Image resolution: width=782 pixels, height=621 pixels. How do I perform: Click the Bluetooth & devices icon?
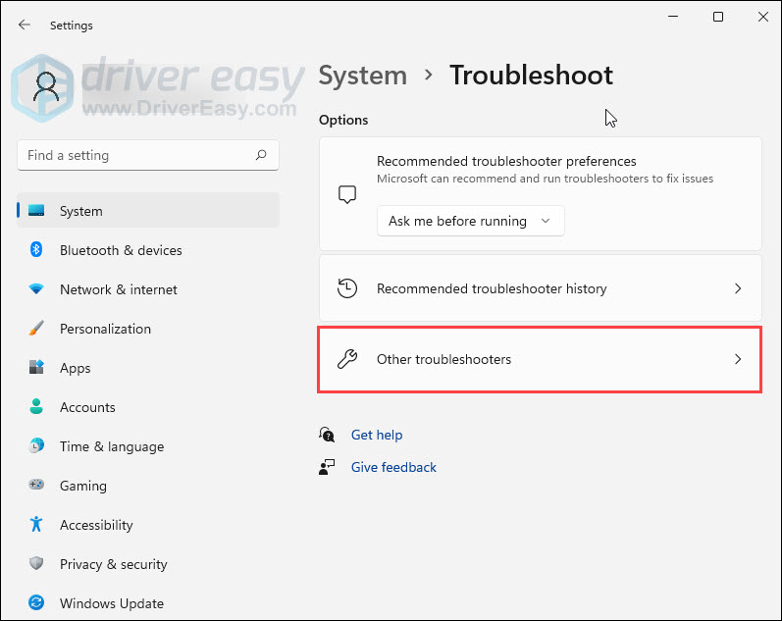pyautogui.click(x=36, y=250)
